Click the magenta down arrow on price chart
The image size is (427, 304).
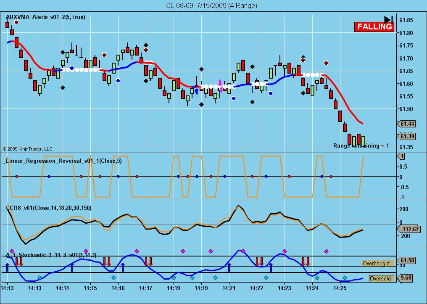tap(220, 83)
